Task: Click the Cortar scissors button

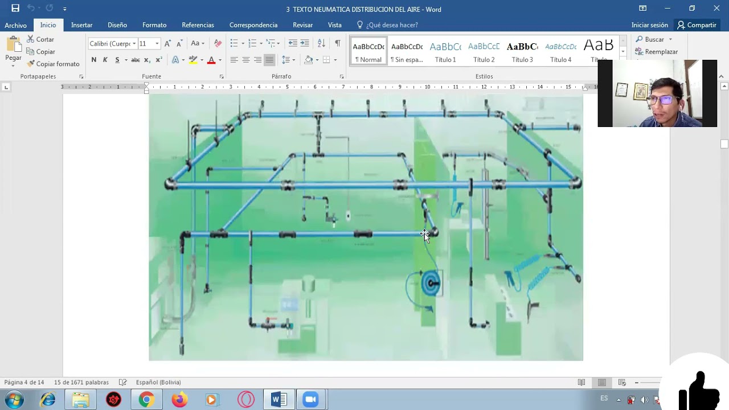Action: coord(40,39)
